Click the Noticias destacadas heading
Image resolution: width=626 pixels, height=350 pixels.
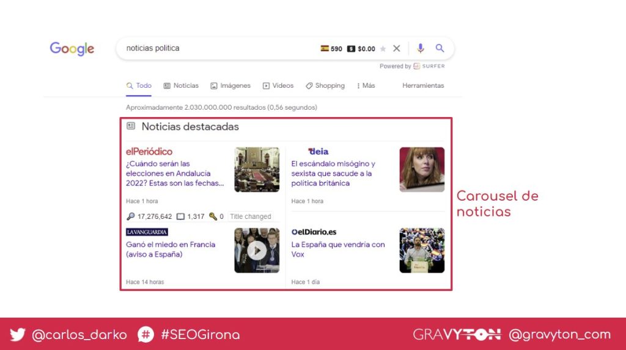click(190, 127)
